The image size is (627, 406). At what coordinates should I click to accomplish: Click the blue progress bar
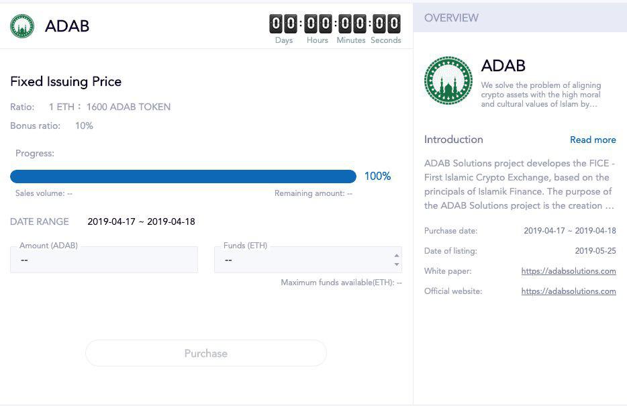(183, 176)
